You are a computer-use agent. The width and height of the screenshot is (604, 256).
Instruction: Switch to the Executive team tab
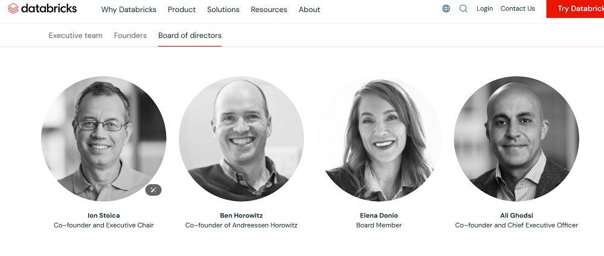(75, 36)
